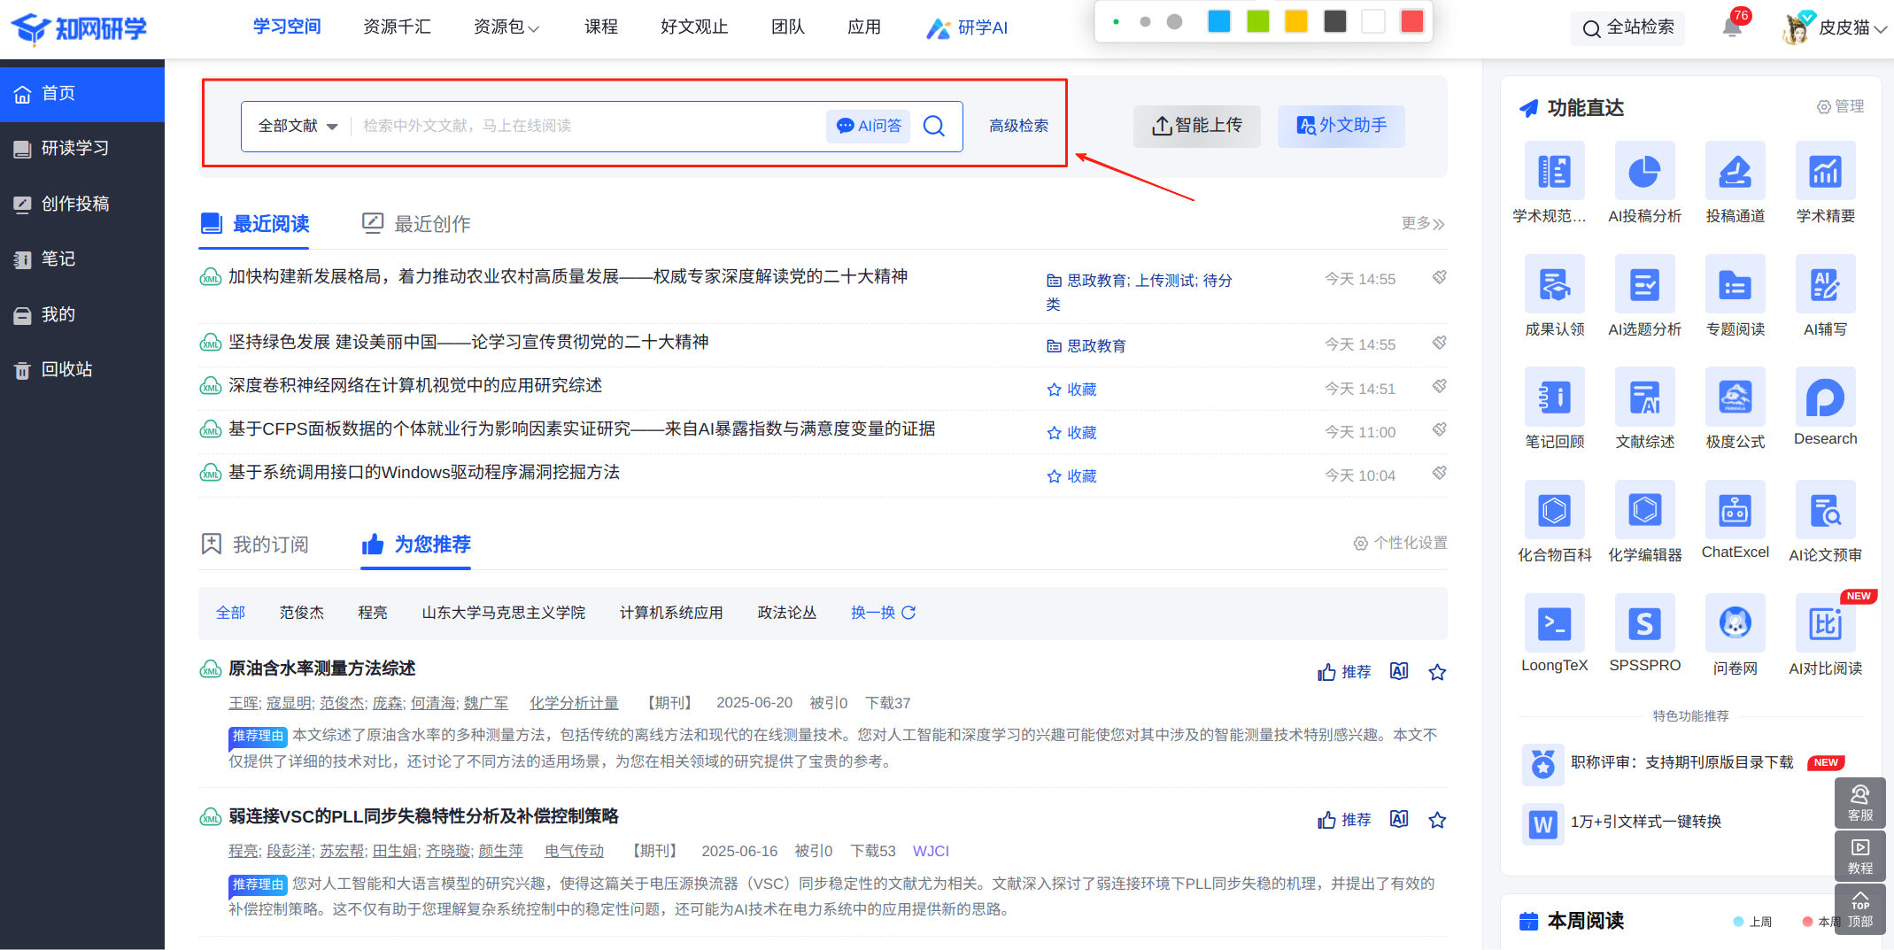Click the literature search input field

click(584, 126)
